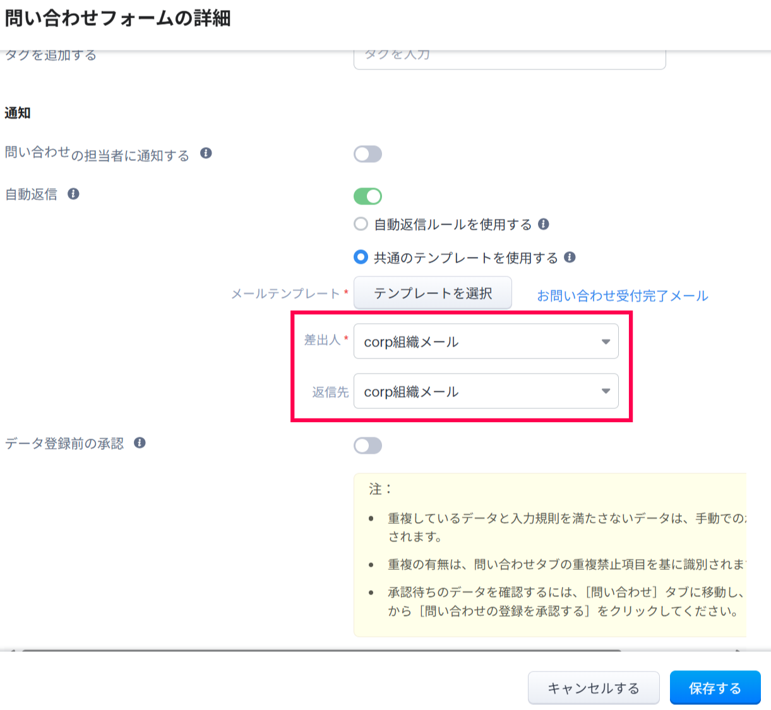Focus the タグを入力 tag input field

pyautogui.click(x=509, y=58)
